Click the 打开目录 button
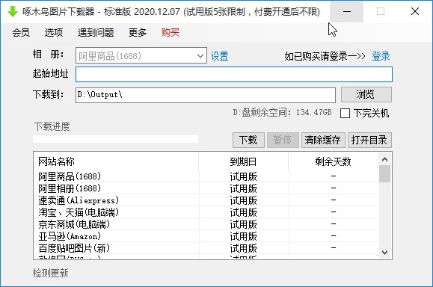This screenshot has width=433, height=287. (369, 140)
